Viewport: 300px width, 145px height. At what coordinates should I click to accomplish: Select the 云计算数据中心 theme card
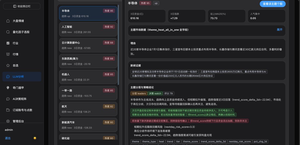click(88, 45)
